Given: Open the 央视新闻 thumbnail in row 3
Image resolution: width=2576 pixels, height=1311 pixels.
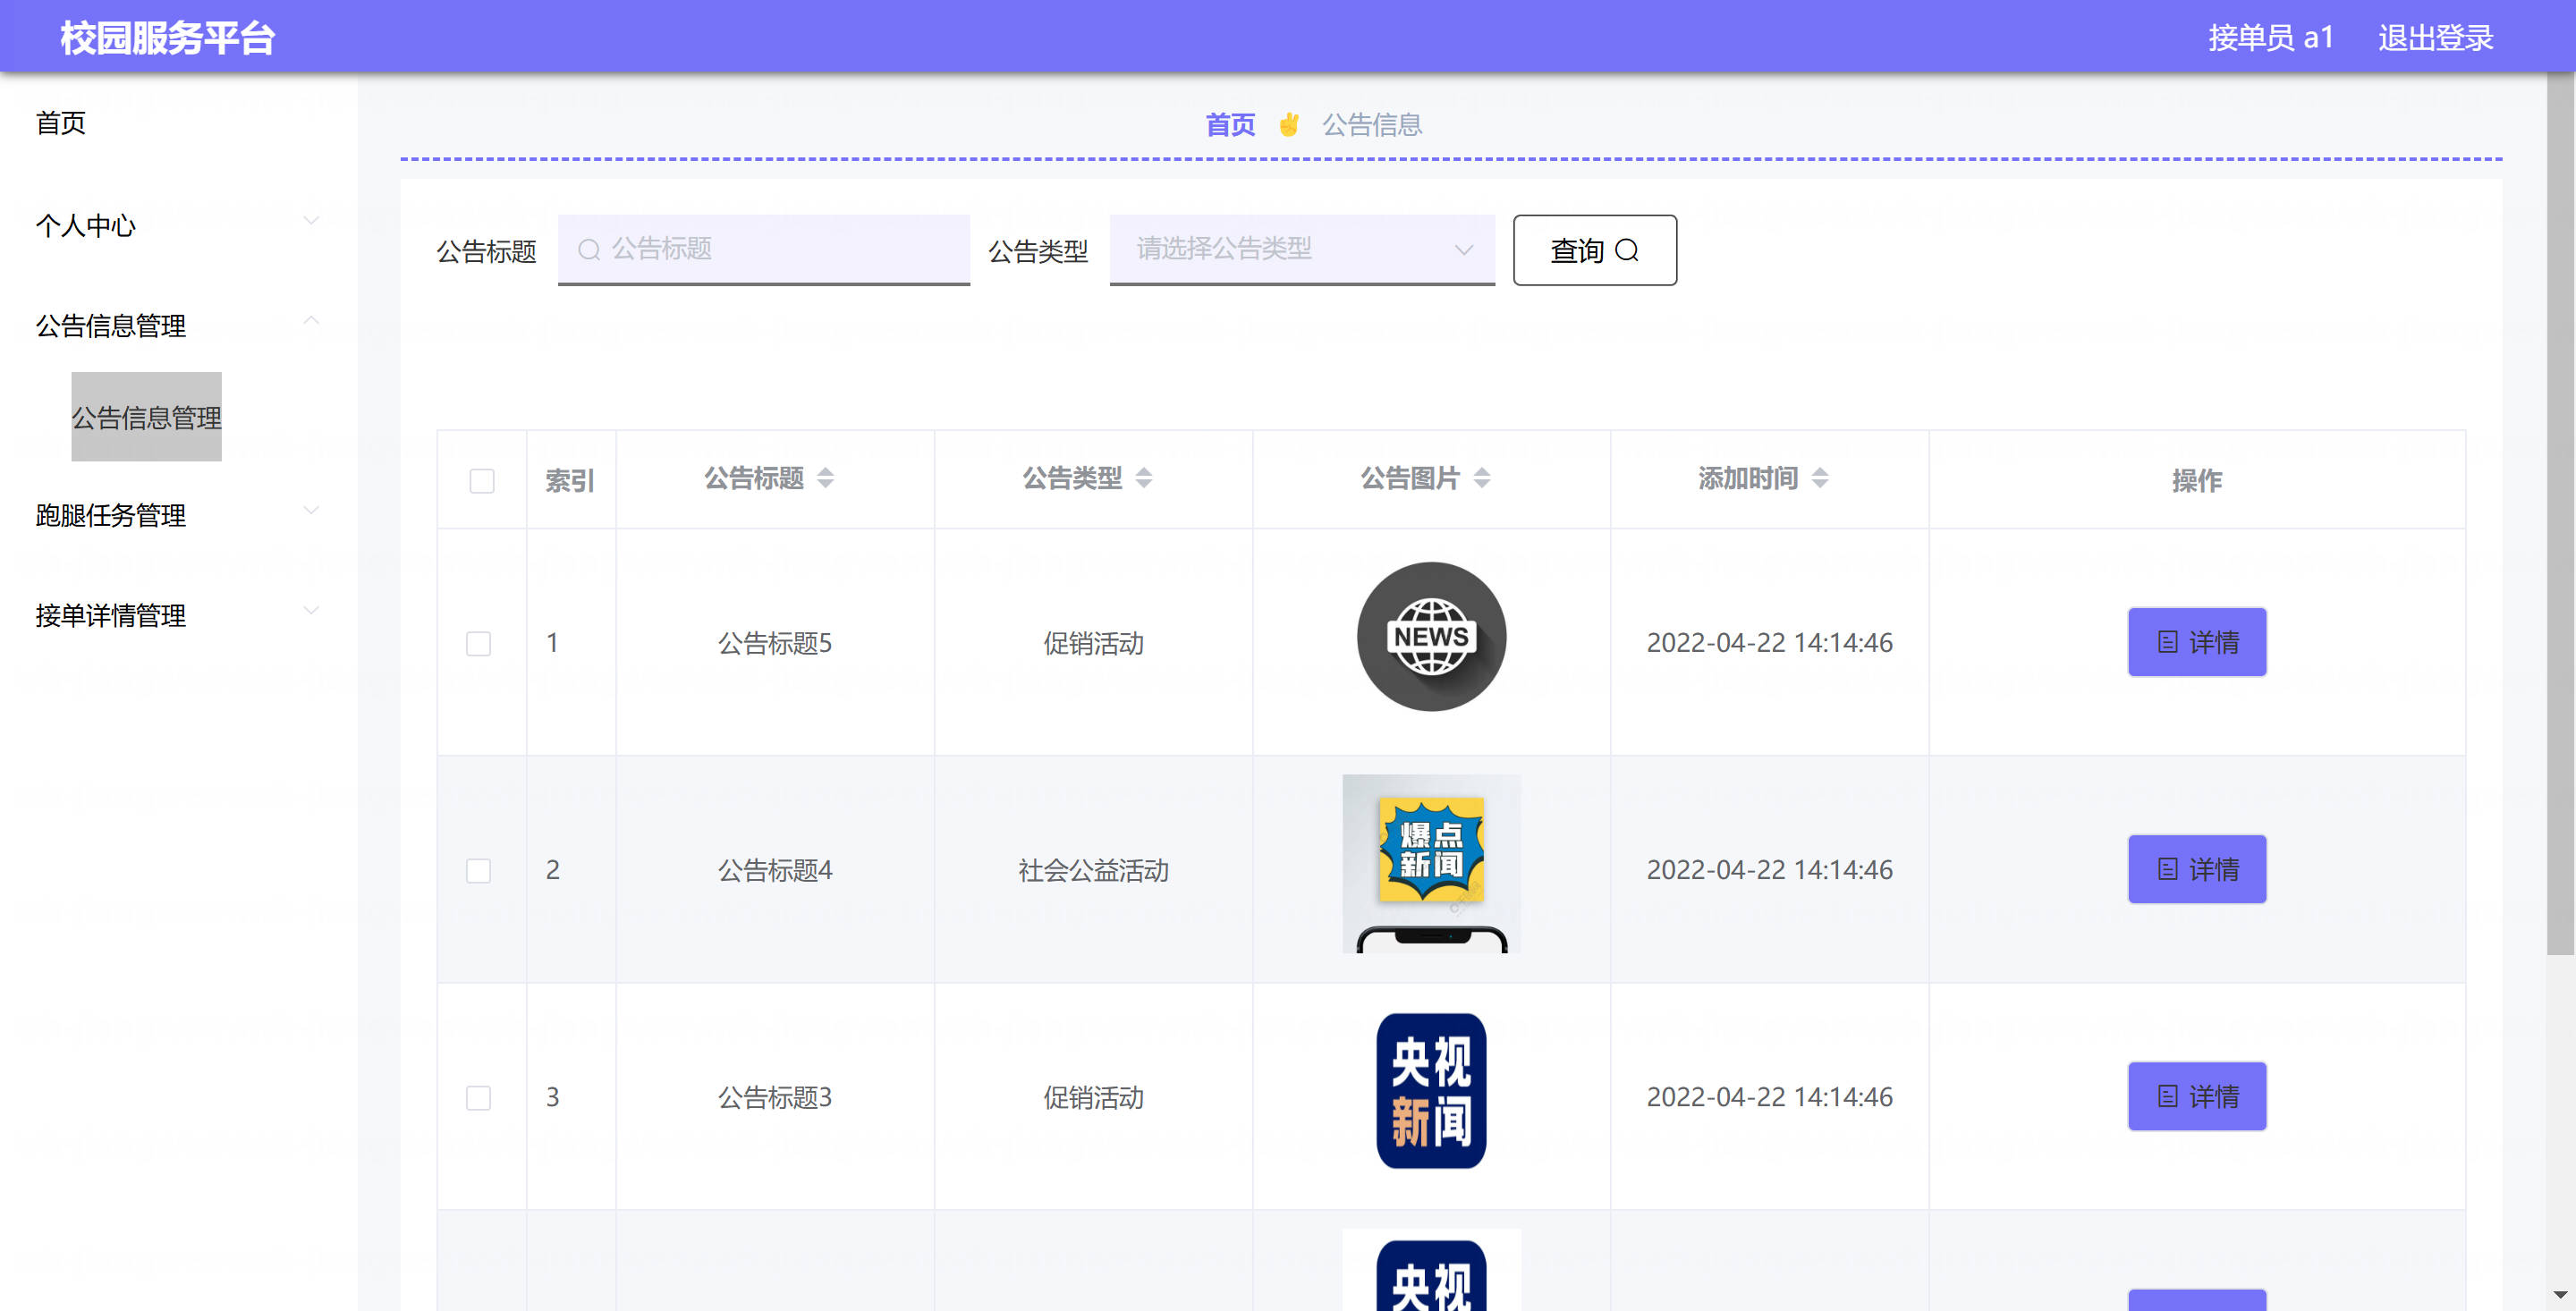Looking at the screenshot, I should pos(1431,1091).
